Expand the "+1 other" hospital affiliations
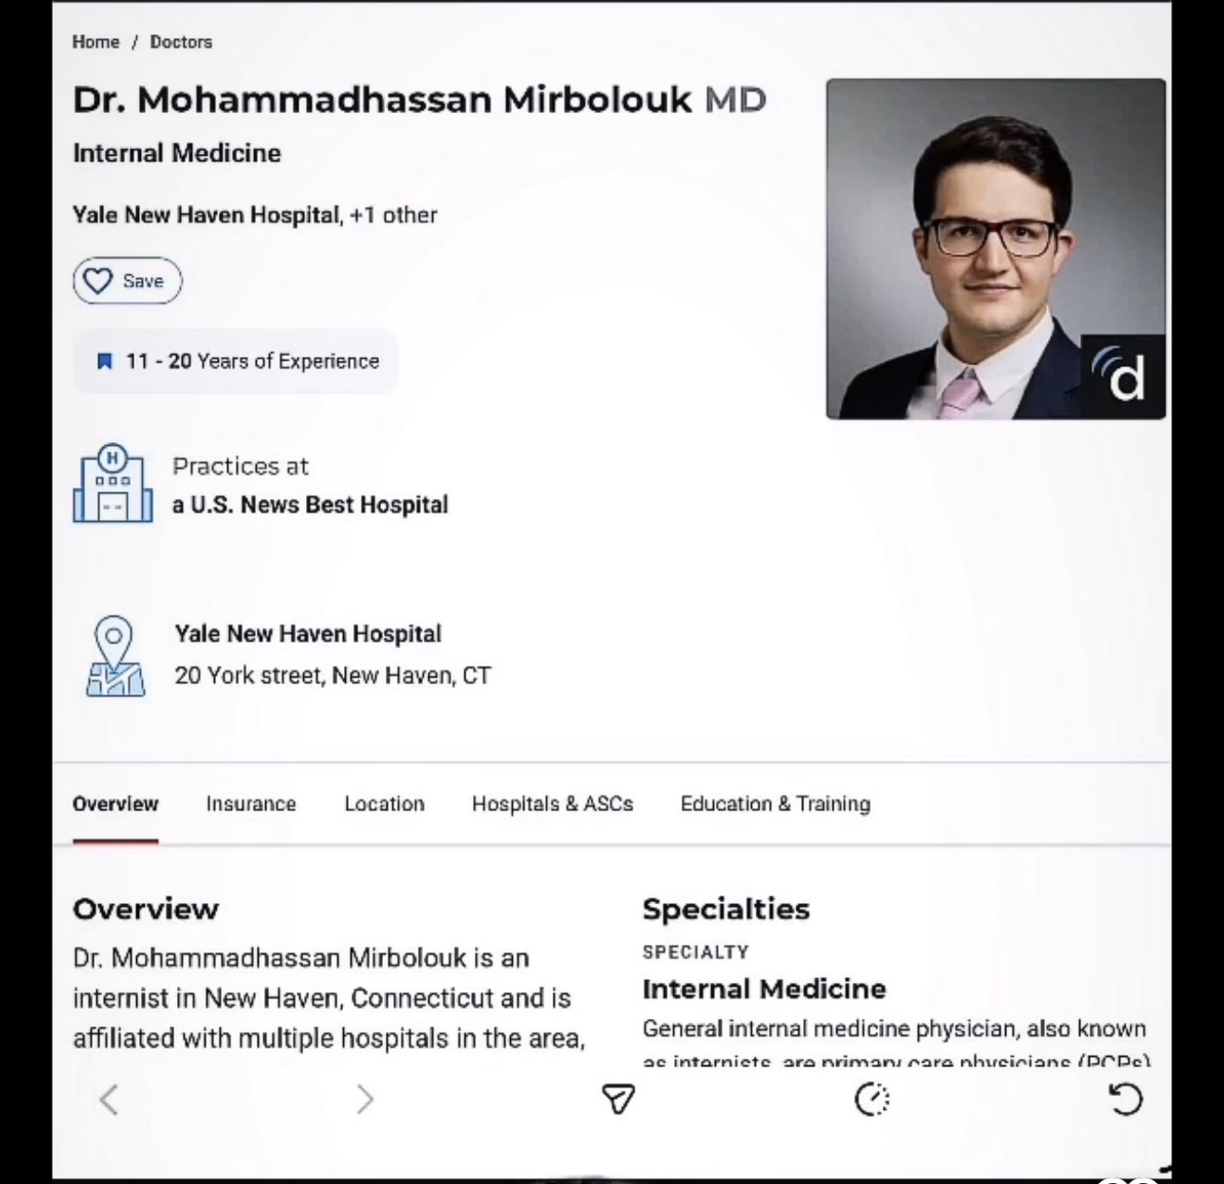Viewport: 1224px width, 1184px height. 393,215
